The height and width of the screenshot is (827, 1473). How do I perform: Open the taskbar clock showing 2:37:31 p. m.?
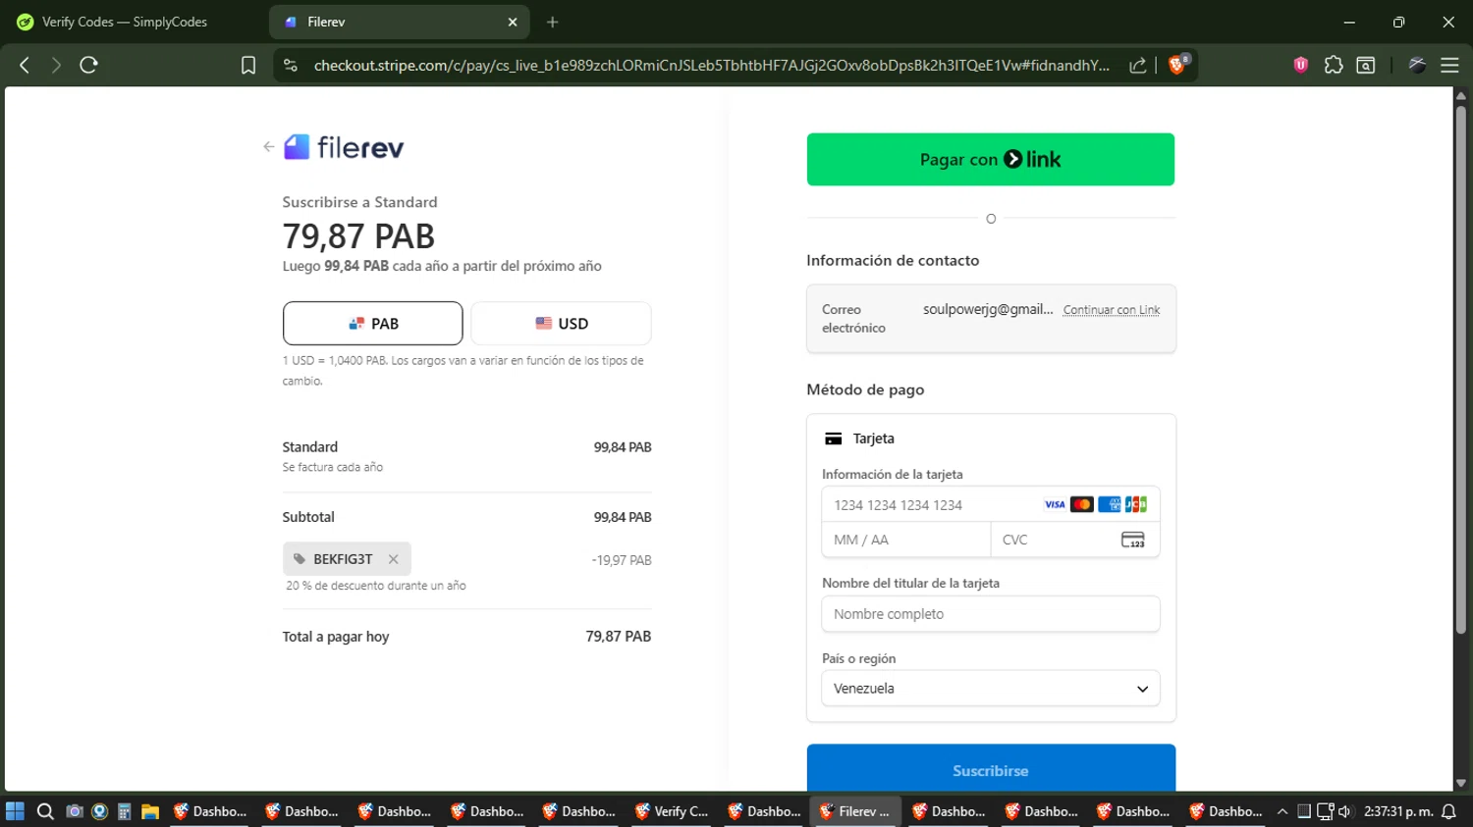tap(1398, 811)
